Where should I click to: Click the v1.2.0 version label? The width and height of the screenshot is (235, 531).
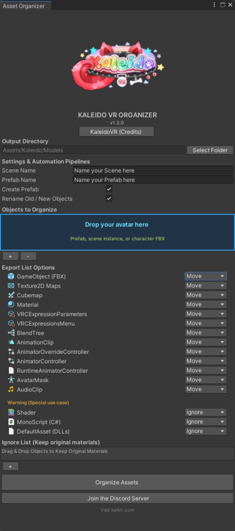pos(117,122)
